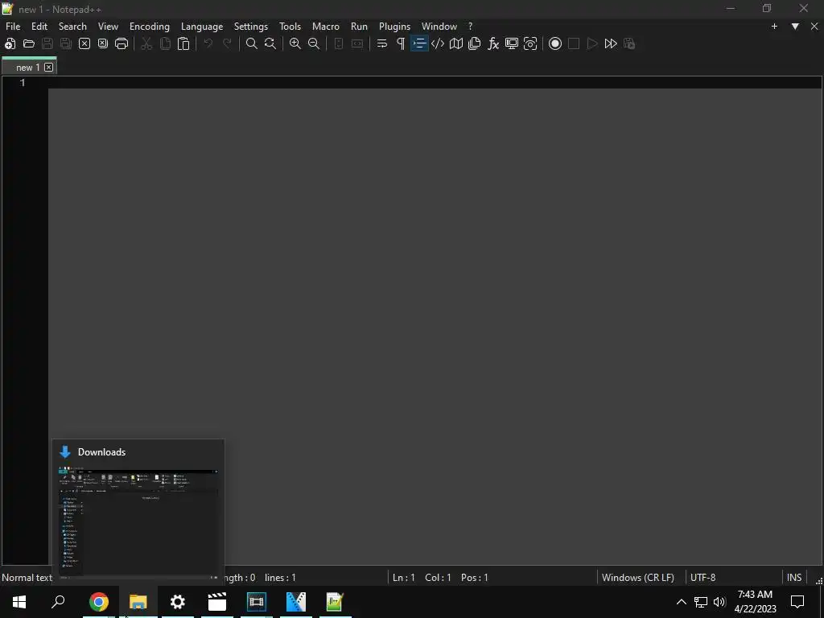Screen dimensions: 824x618
Task: Open the Search menu
Action: (x=72, y=27)
